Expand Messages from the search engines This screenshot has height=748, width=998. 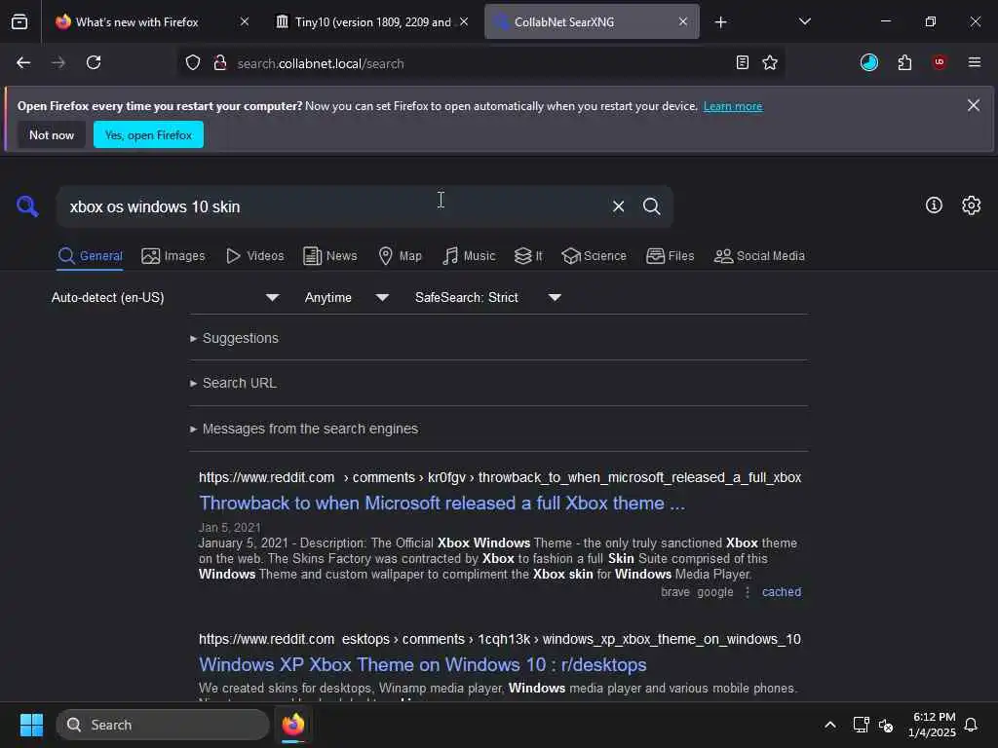pyautogui.click(x=304, y=429)
